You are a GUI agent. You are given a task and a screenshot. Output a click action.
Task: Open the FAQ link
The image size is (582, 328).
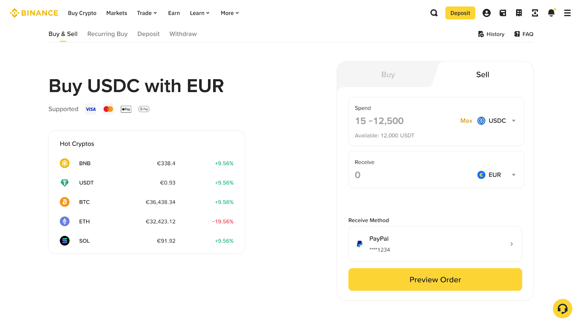(x=523, y=34)
